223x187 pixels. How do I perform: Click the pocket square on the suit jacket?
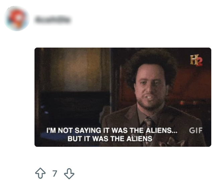(171, 142)
